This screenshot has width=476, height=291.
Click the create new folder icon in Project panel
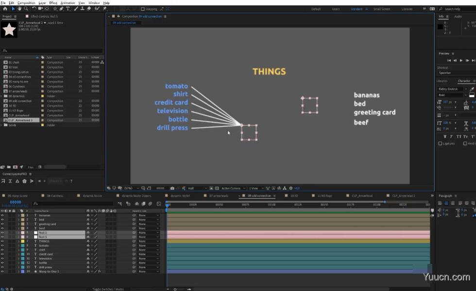tap(9, 167)
